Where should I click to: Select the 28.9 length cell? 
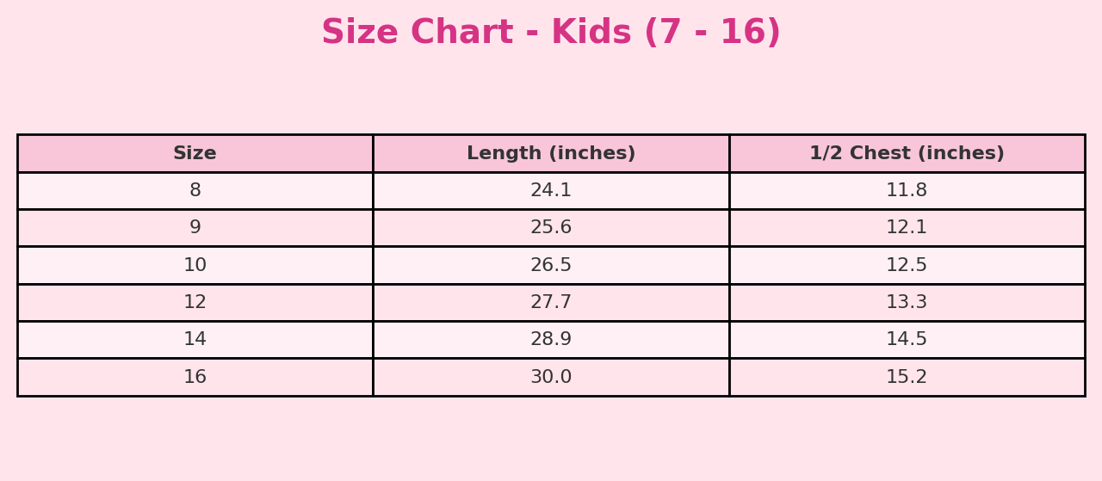click(551, 340)
